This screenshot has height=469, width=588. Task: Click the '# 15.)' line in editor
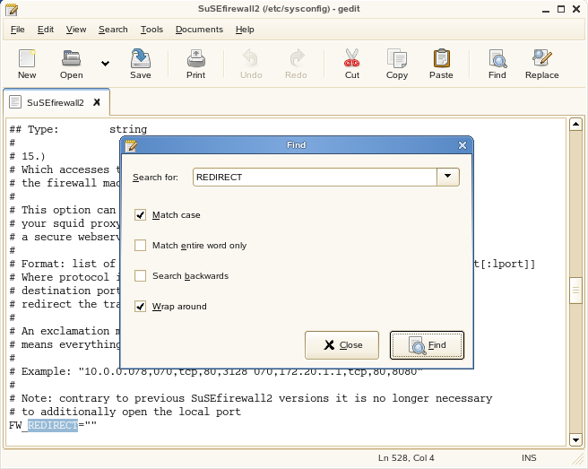click(28, 156)
